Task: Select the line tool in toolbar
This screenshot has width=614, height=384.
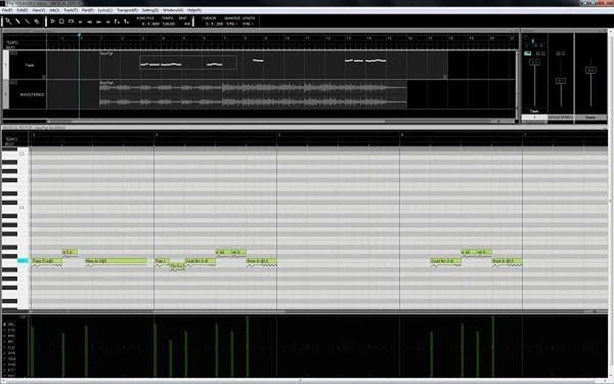Action: 27,21
